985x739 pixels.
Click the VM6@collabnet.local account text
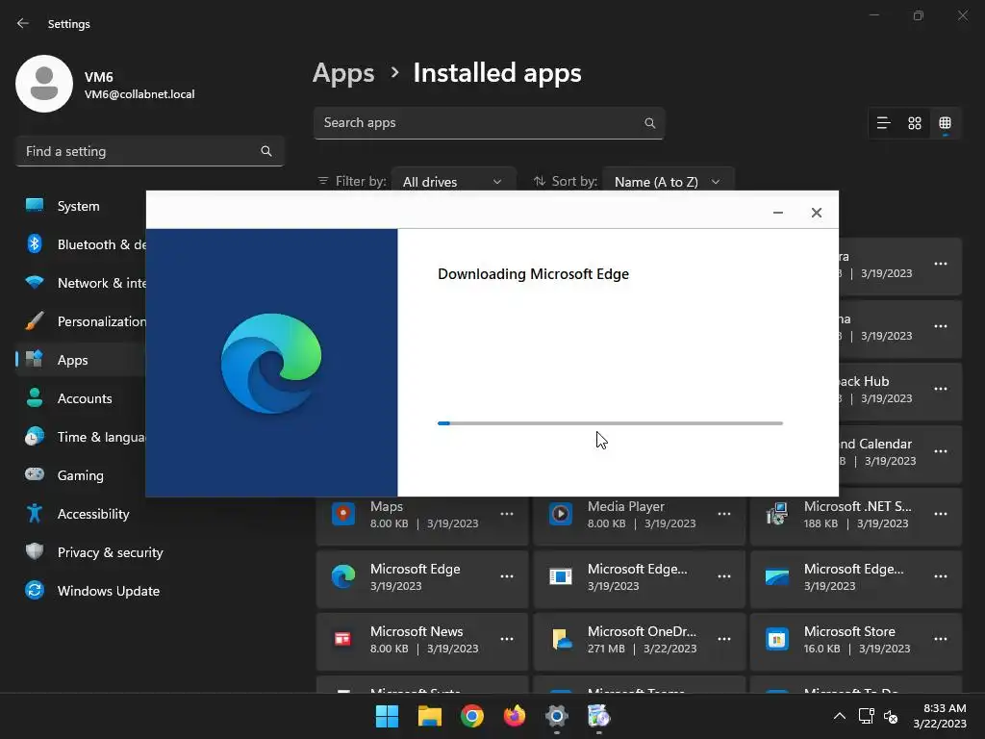(x=139, y=94)
